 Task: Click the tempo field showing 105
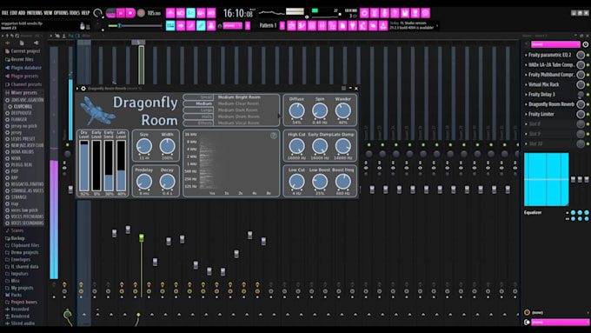click(154, 13)
